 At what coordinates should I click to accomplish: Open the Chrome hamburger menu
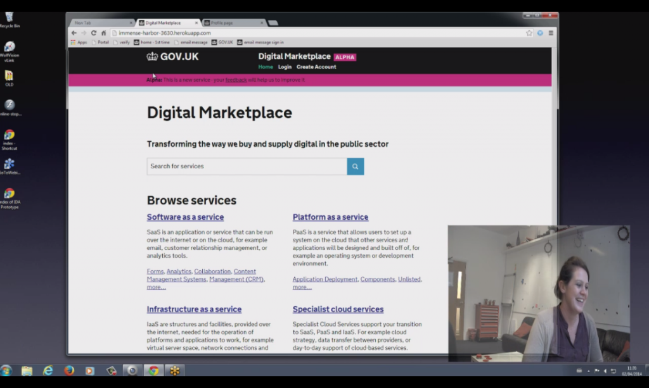(551, 33)
